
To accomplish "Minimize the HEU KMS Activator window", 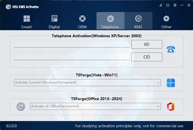I will pyautogui.click(x=182, y=5).
